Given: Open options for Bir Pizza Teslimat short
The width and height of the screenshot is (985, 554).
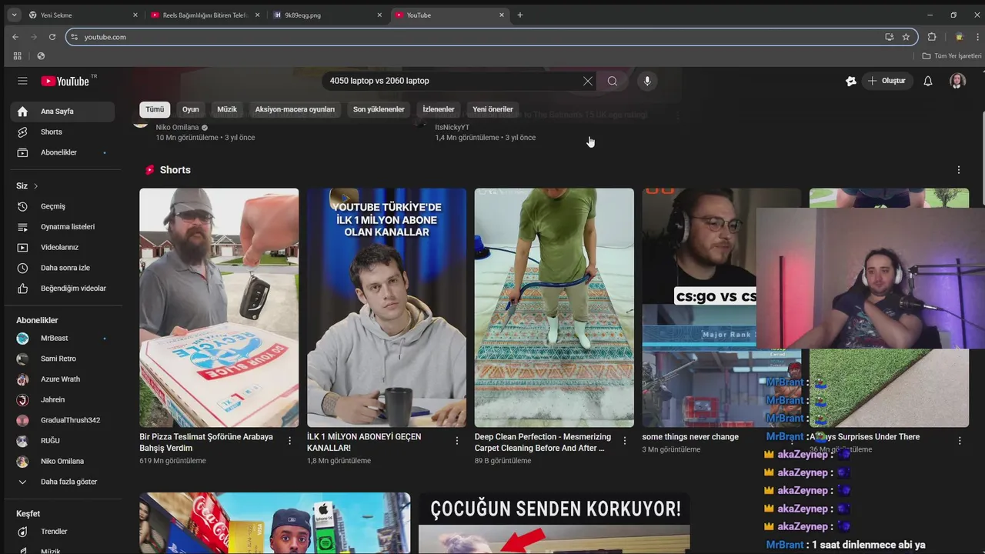Looking at the screenshot, I should 289,441.
